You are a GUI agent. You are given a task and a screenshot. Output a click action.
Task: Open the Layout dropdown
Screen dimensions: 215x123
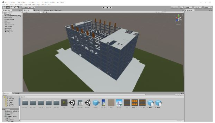coord(207,8)
